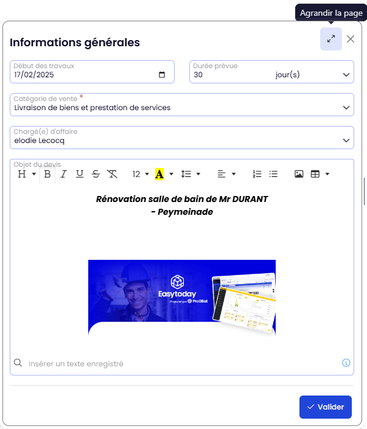Apply strikethrough to the text

pyautogui.click(x=96, y=174)
